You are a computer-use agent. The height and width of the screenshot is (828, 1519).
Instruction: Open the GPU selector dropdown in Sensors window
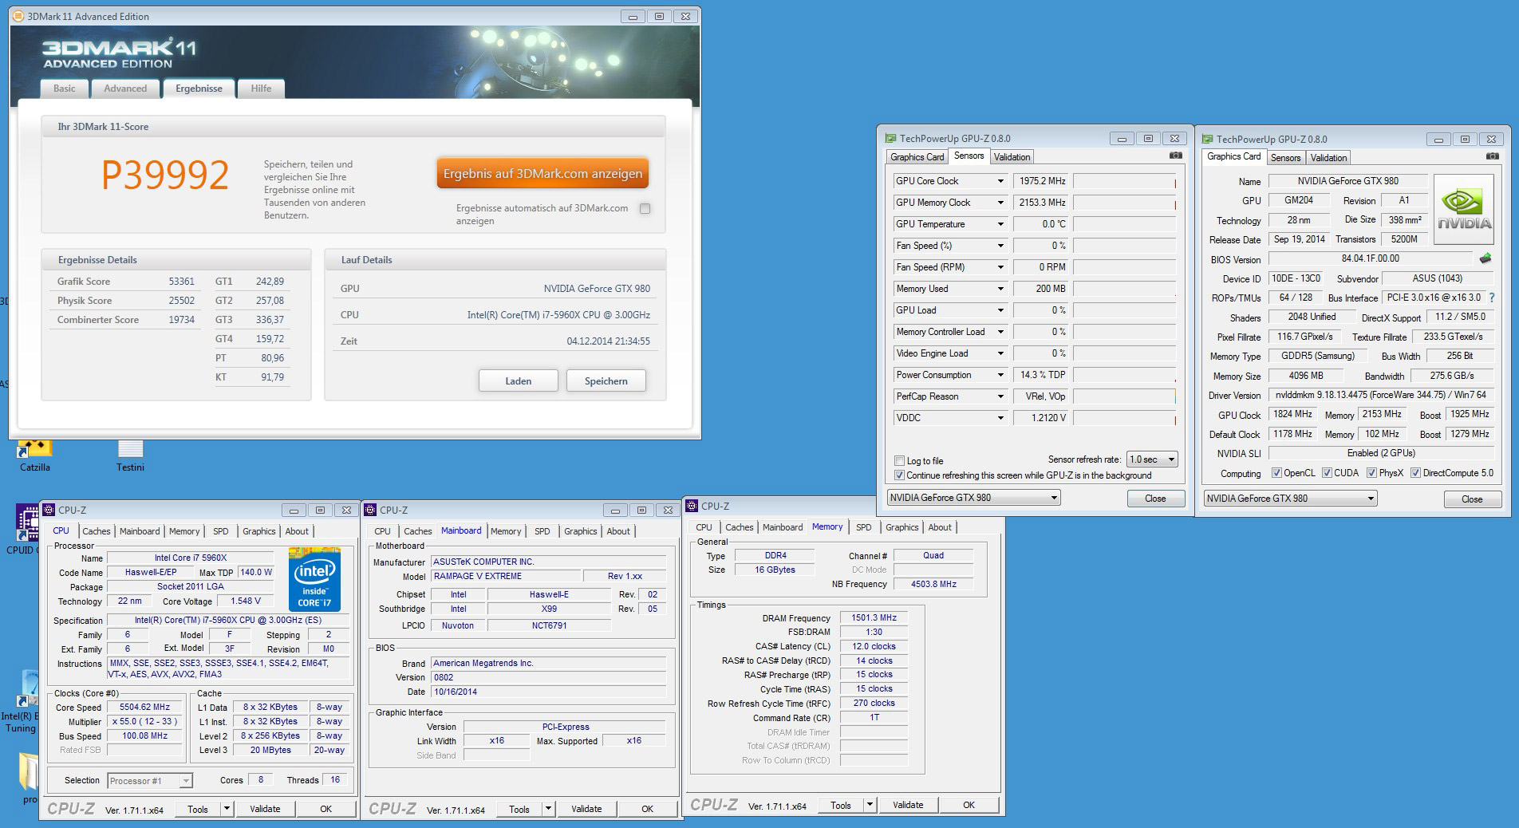pyautogui.click(x=973, y=498)
